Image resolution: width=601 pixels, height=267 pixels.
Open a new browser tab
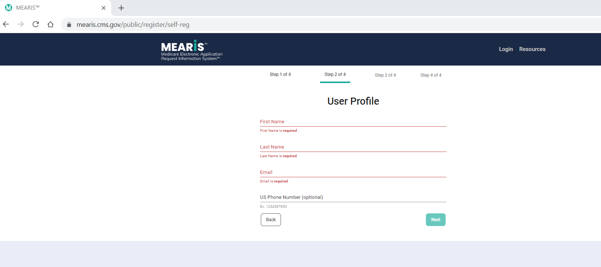pos(121,8)
